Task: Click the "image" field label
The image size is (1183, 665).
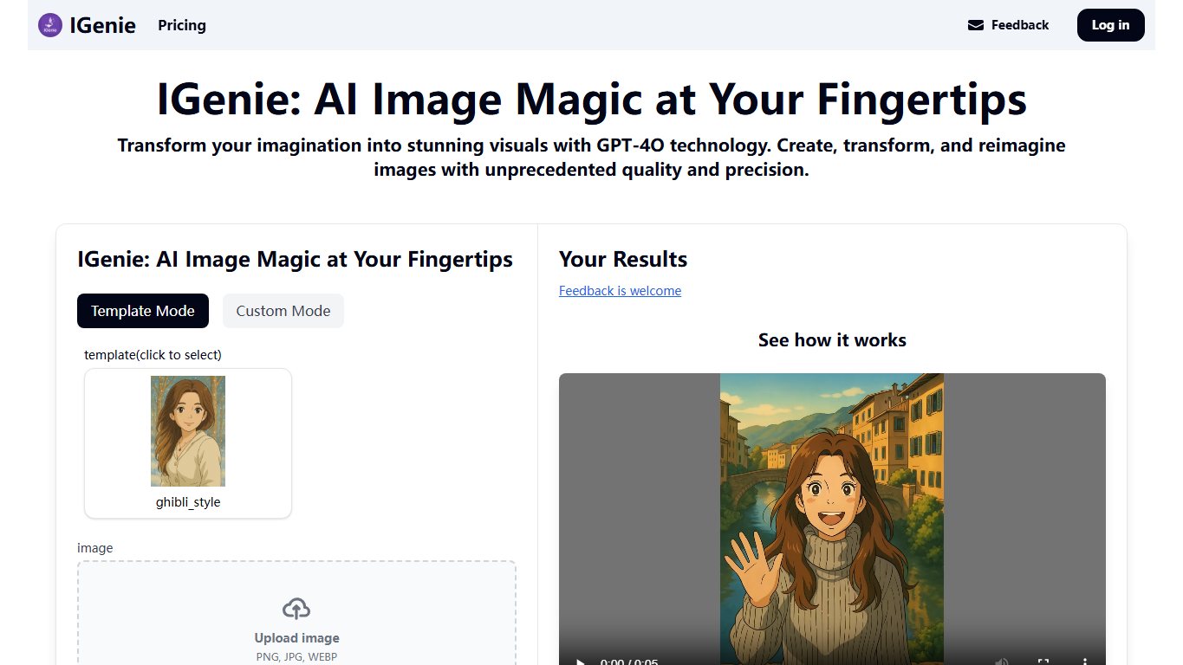Action: pos(95,548)
